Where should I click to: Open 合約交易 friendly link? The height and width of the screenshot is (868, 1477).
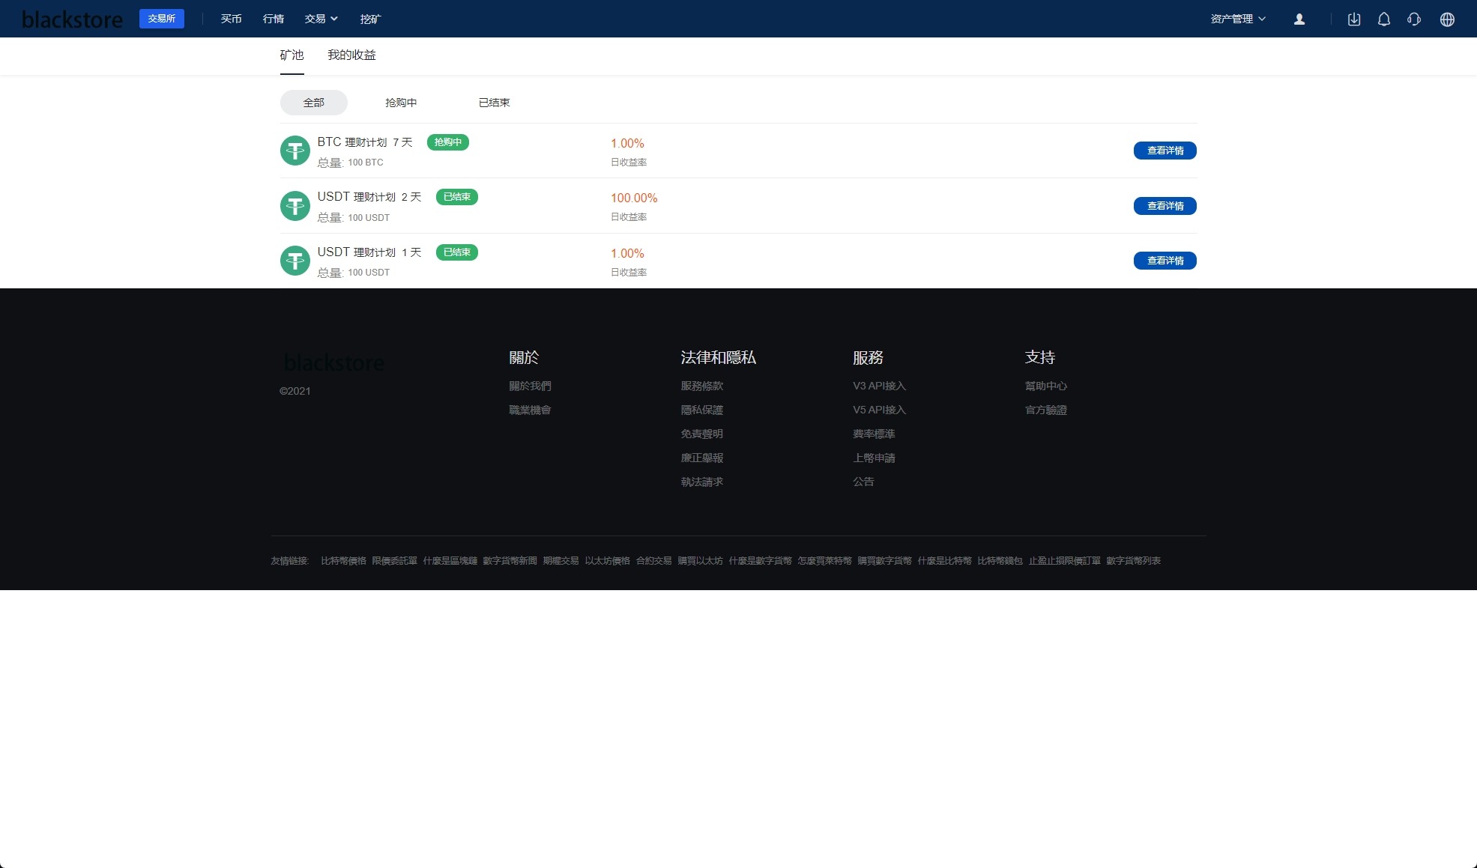pos(654,561)
